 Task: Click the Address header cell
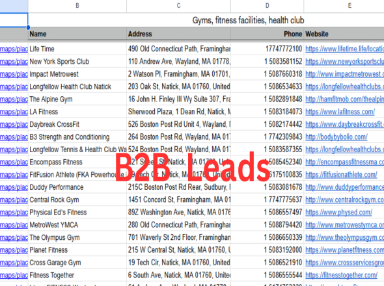(x=178, y=34)
